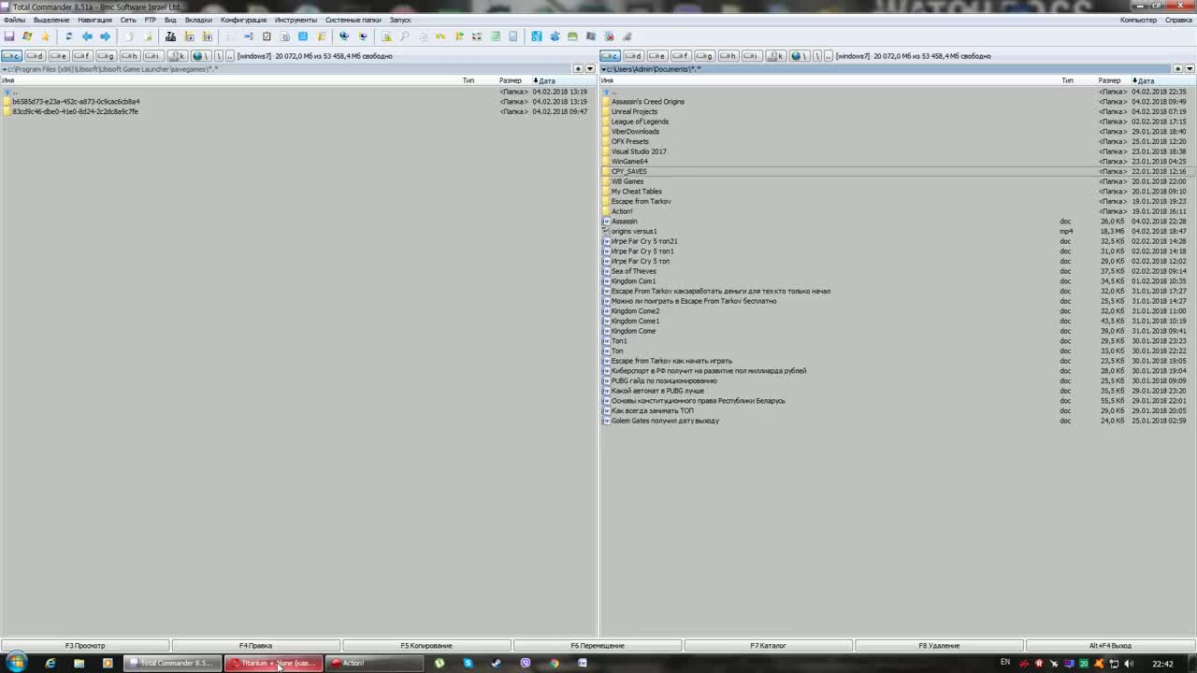Open the Справка menu

pos(1178,20)
